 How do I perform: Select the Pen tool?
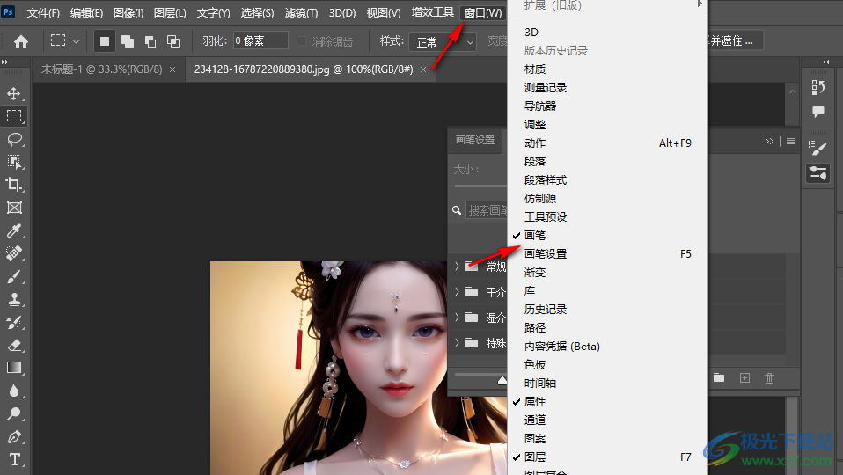pyautogui.click(x=14, y=436)
